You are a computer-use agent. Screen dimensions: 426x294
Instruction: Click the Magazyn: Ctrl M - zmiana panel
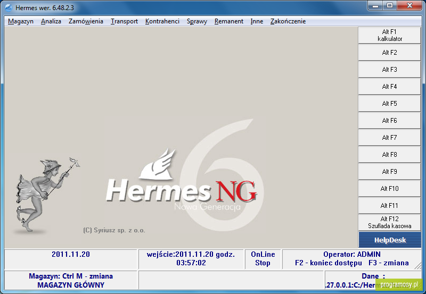(71, 280)
